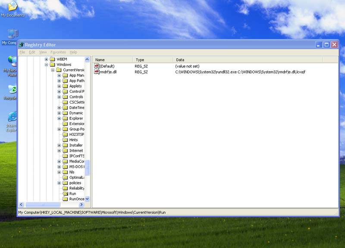Click tree pane vertical scrollbar up arrow
The width and height of the screenshot is (345, 248).
click(x=87, y=59)
